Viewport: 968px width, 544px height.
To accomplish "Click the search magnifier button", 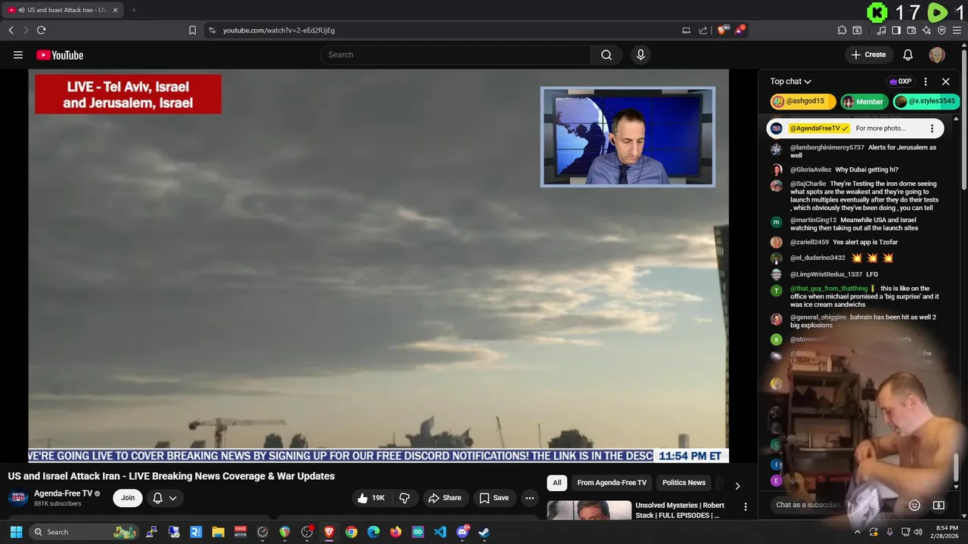I will pyautogui.click(x=607, y=54).
